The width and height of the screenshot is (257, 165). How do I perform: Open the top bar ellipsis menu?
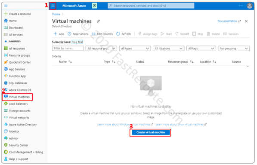(x=241, y=6)
